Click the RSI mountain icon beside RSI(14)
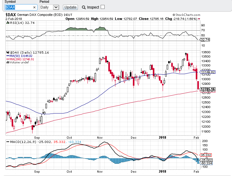This screenshot has height=176, width=232. pyautogui.click(x=8, y=23)
